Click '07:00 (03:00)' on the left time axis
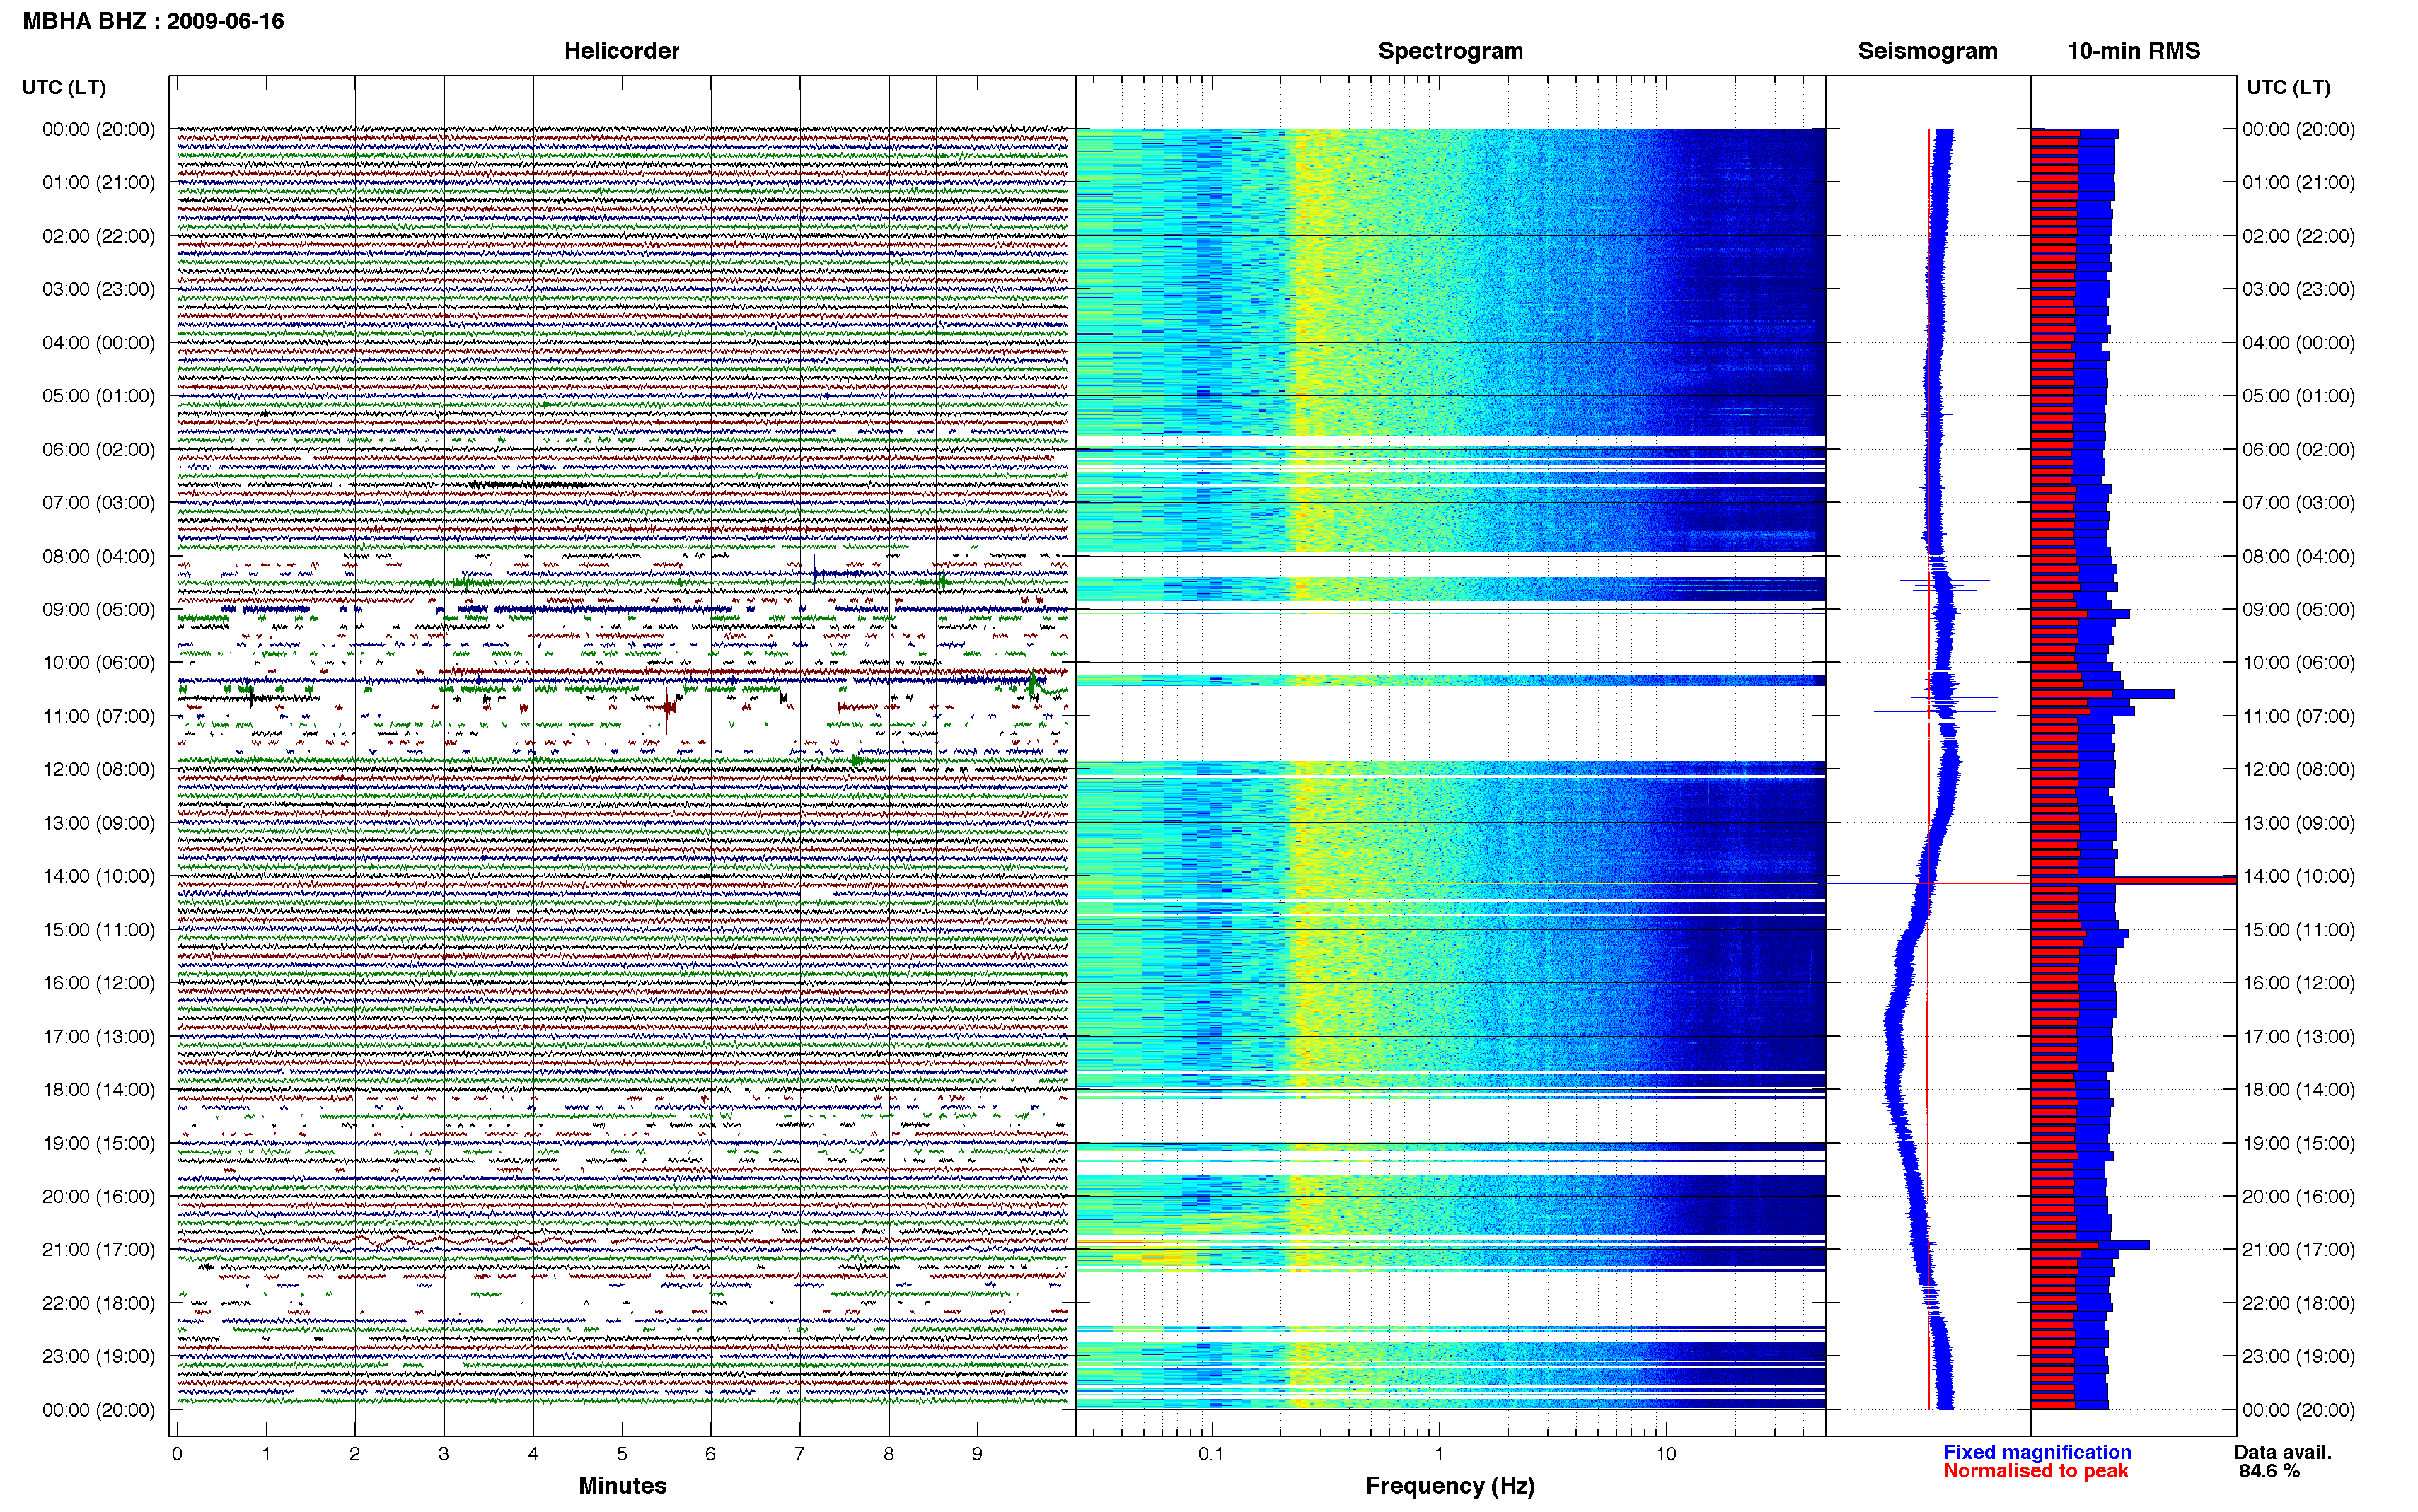The width and height of the screenshot is (2418, 1512). coord(98,502)
